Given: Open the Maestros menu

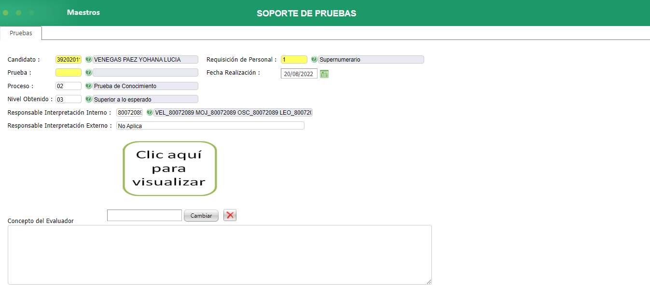Looking at the screenshot, I should point(83,13).
